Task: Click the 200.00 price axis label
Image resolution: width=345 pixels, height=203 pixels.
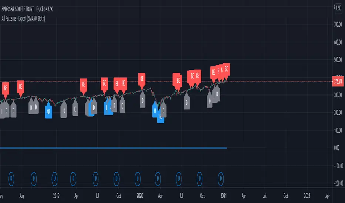Action: tap(338, 113)
